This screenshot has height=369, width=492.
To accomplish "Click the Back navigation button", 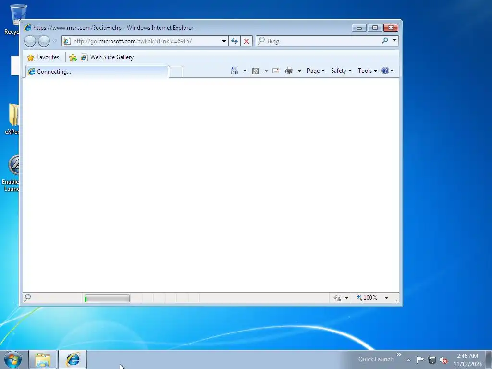I will click(30, 41).
